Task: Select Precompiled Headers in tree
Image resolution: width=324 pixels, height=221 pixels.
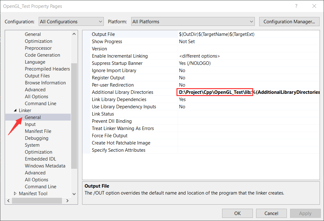Action: [47, 69]
